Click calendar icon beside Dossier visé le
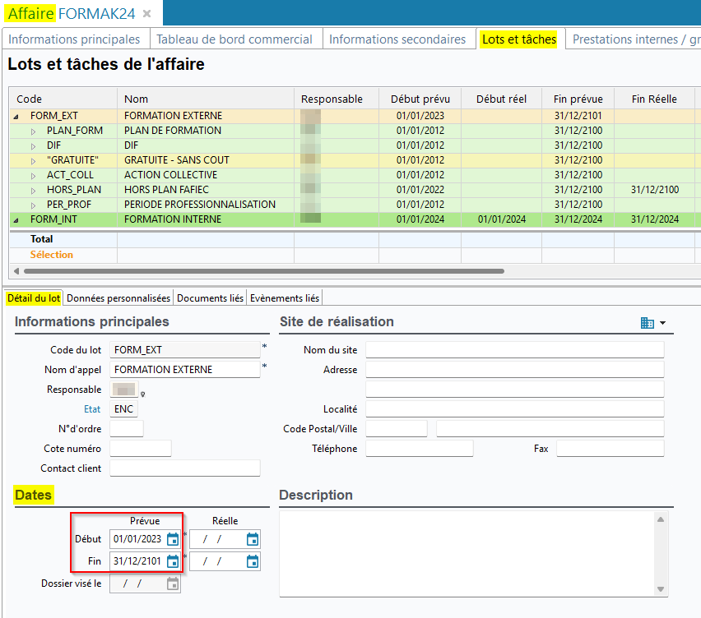This screenshot has width=701, height=618. [173, 583]
